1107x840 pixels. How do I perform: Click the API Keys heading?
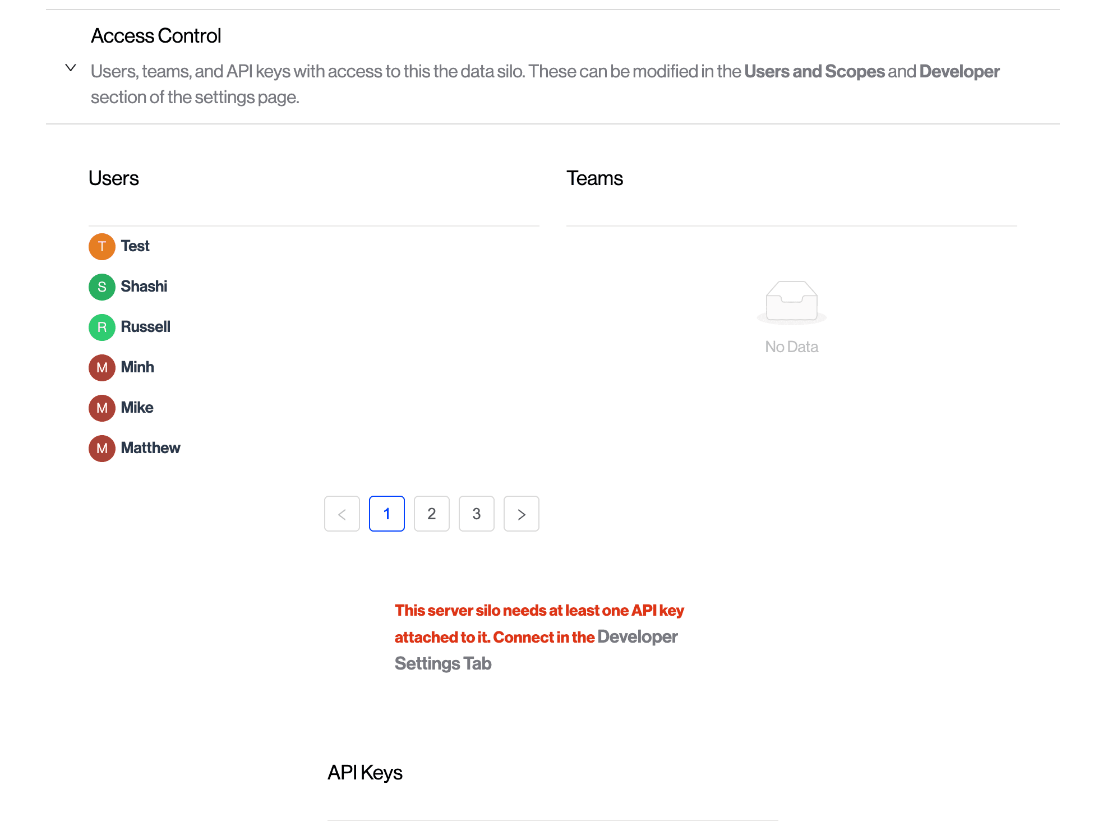[x=365, y=773]
